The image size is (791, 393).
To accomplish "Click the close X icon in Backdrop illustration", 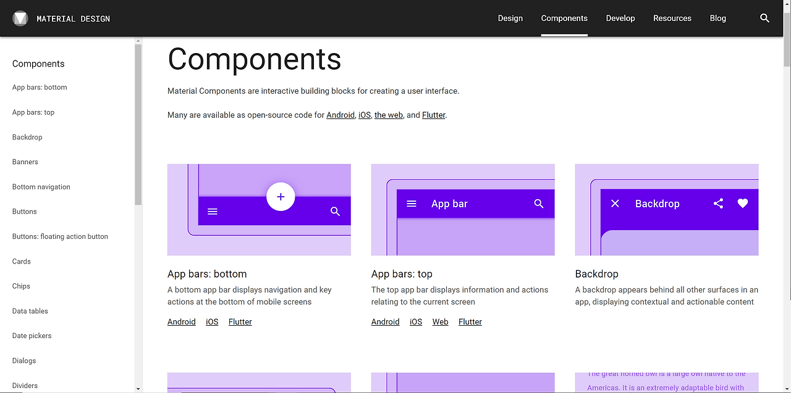I will pyautogui.click(x=615, y=204).
